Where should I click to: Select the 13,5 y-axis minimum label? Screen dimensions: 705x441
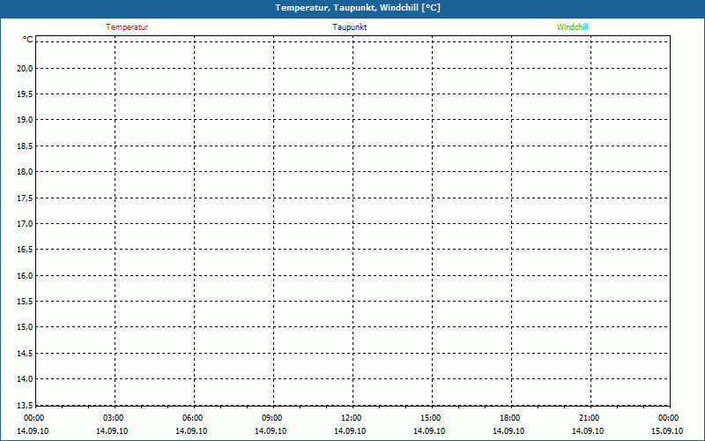(x=25, y=405)
